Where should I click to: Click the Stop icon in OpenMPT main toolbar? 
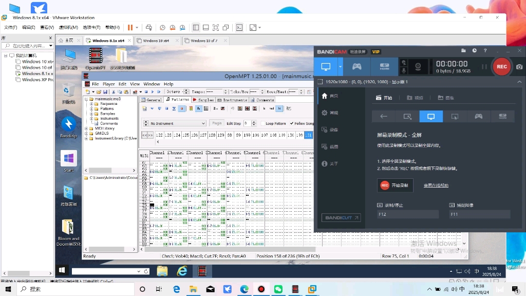click(x=146, y=91)
